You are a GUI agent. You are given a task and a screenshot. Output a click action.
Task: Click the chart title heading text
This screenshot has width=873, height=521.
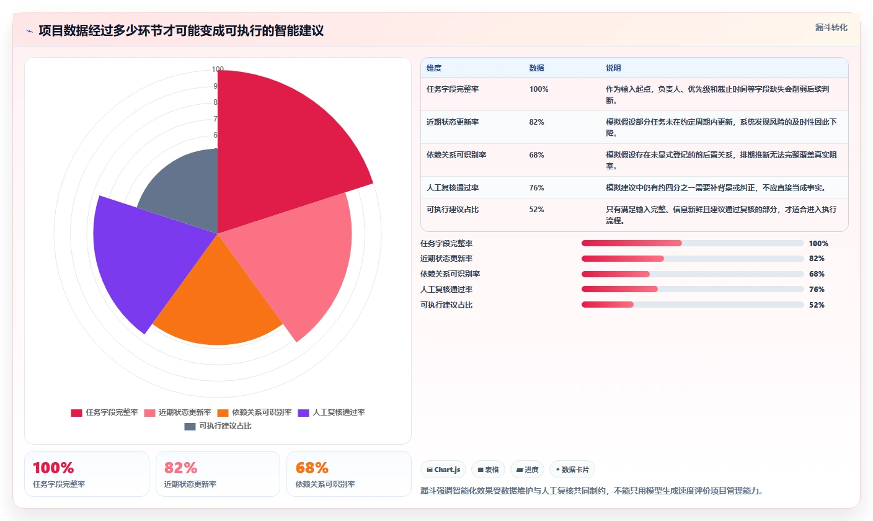(181, 31)
